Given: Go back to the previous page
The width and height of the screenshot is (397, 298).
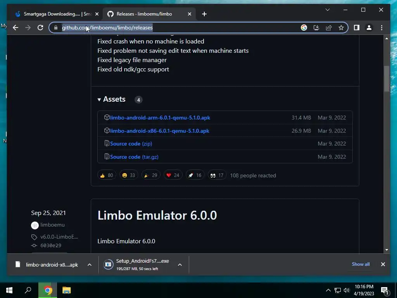Looking at the screenshot, I should coord(16,28).
